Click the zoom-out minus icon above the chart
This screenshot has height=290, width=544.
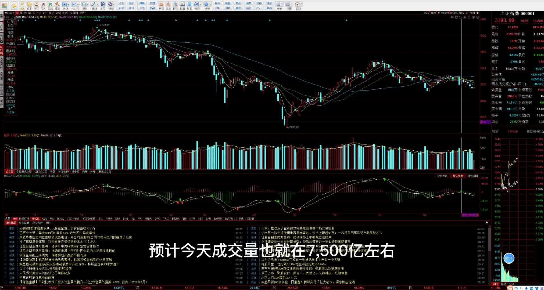(x=478, y=17)
